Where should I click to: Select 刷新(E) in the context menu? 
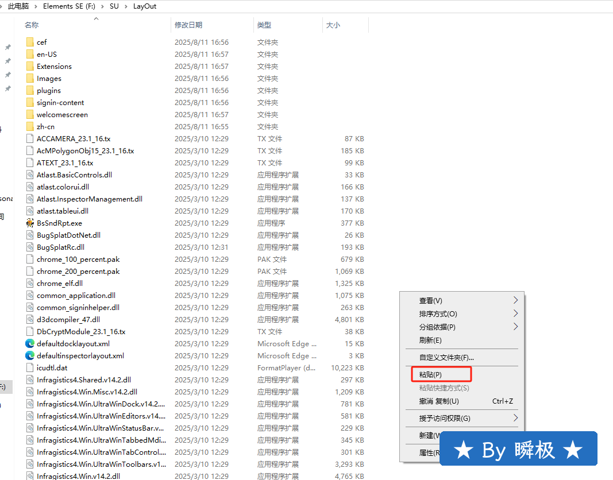(x=430, y=340)
